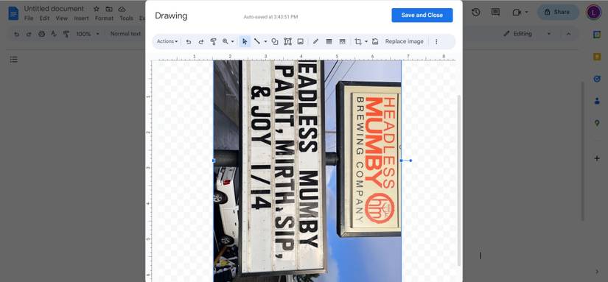Select the Crop image tool
The height and width of the screenshot is (282, 608).
(x=358, y=41)
